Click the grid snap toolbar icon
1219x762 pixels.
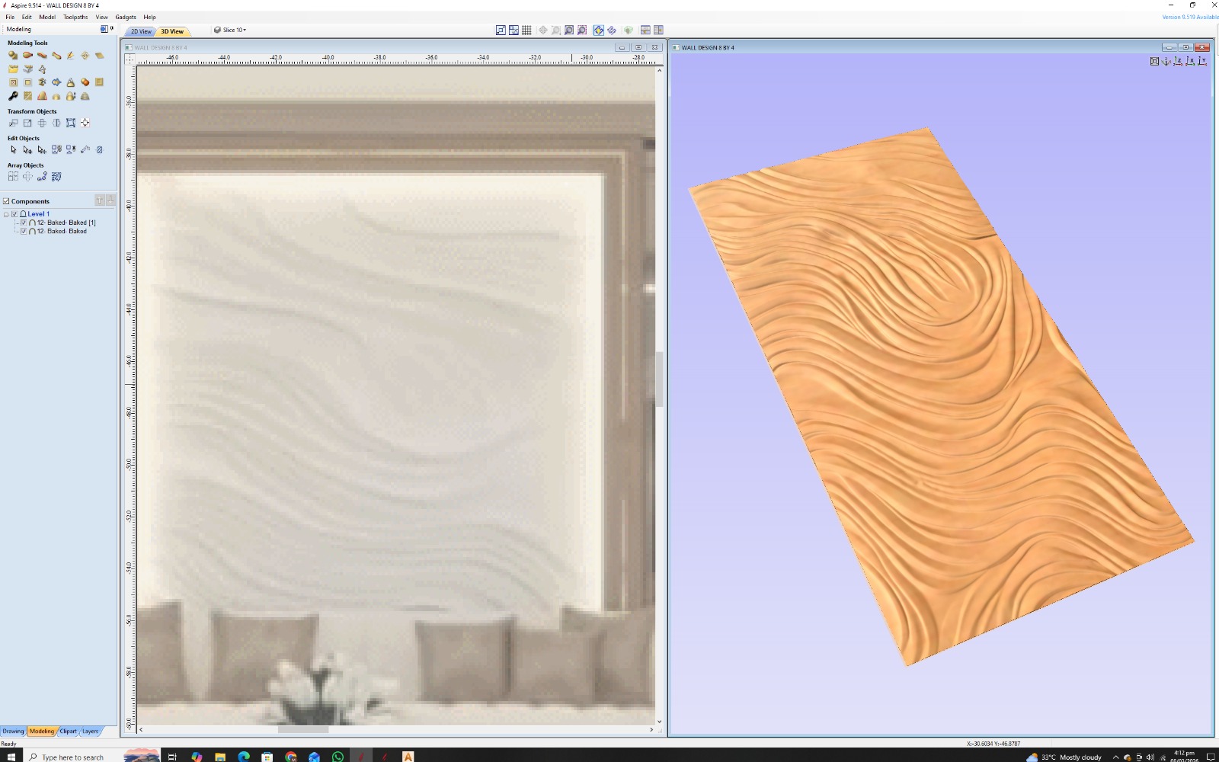pos(526,30)
